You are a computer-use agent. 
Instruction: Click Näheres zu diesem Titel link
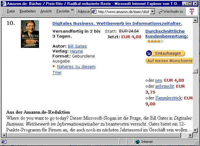74,70
